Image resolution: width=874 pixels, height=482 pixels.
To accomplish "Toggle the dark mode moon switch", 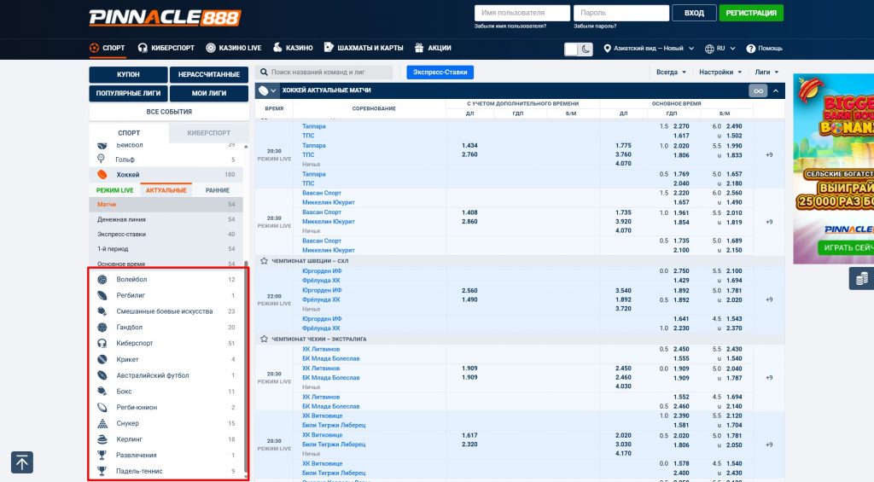I will pos(578,49).
